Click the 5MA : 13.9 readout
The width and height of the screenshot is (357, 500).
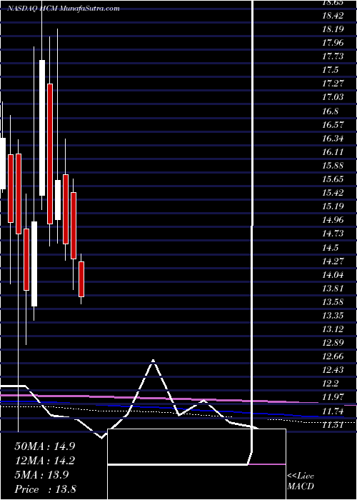tap(41, 475)
